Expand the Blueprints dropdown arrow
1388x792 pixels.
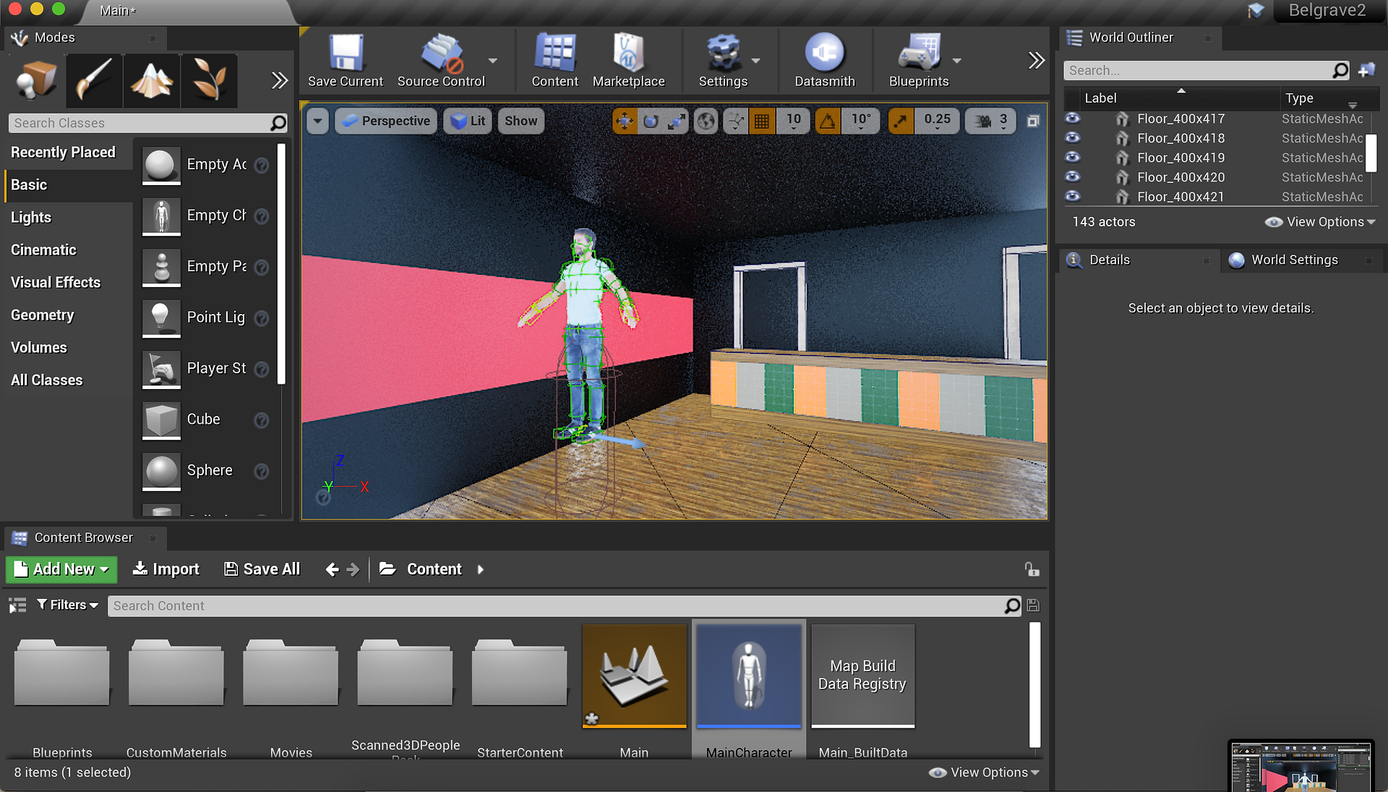pos(956,61)
